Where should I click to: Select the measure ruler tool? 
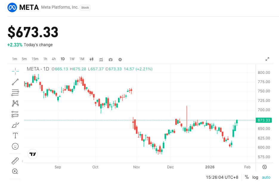point(15,161)
